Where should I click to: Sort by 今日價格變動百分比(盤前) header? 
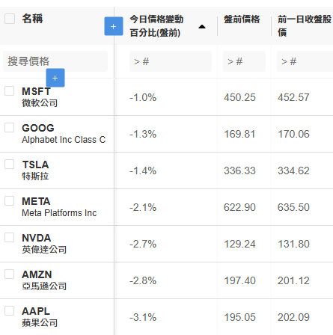point(156,26)
